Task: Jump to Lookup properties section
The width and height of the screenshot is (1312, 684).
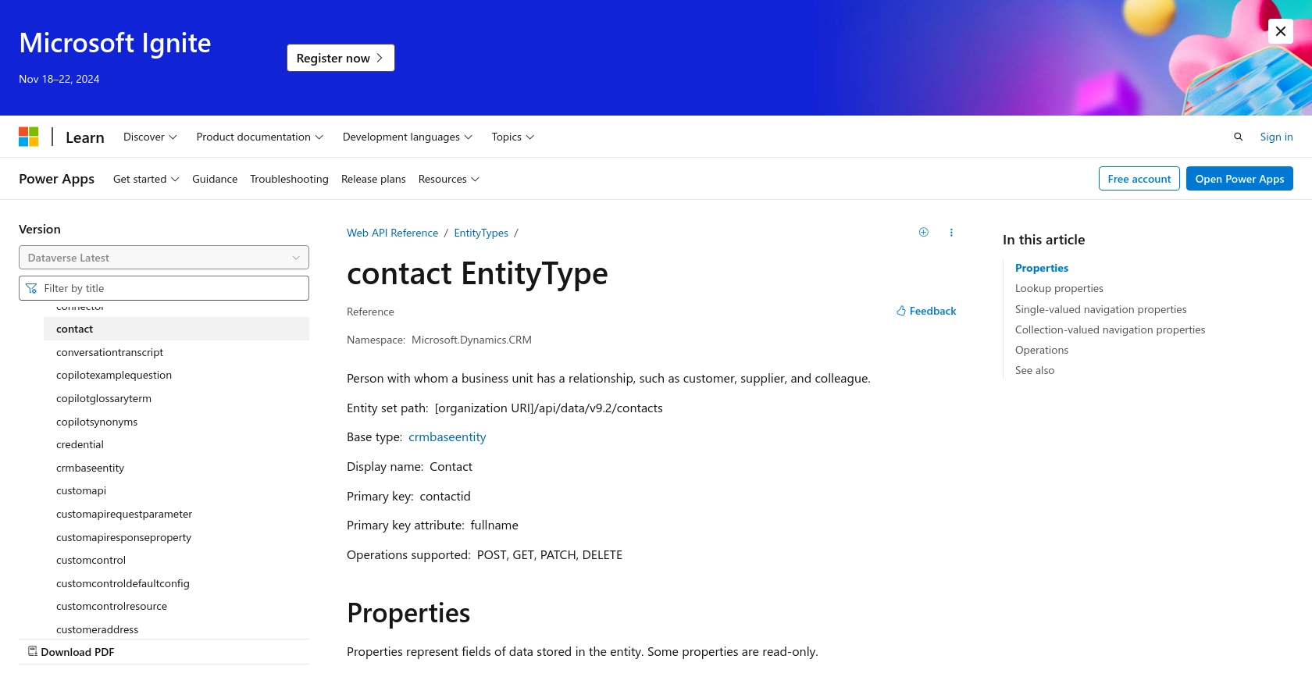Action: point(1059,288)
